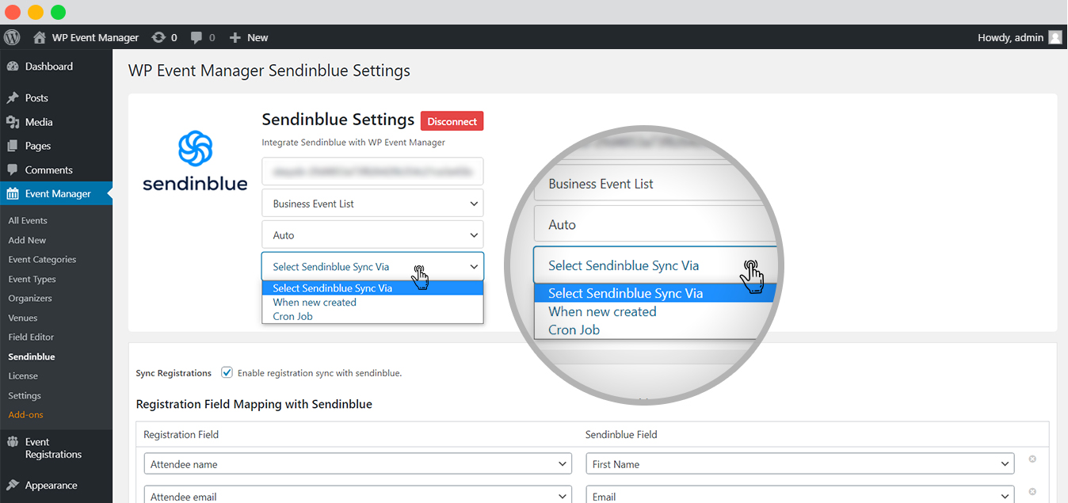Click the admin avatar icon
1068x503 pixels.
[1055, 37]
